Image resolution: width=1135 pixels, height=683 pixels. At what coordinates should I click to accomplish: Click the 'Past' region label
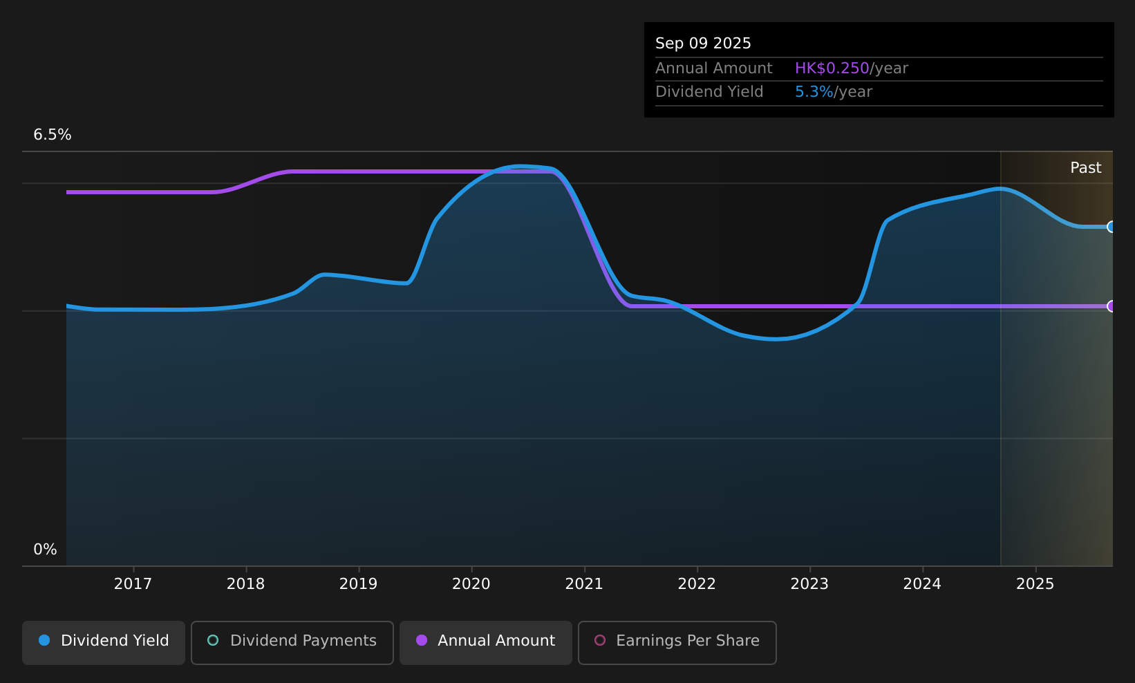point(1085,168)
